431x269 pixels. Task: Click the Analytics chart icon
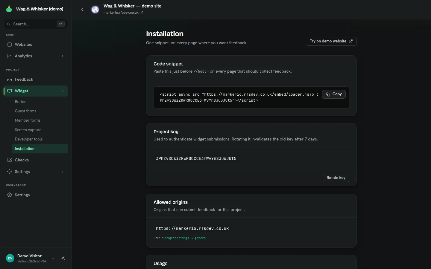pos(10,56)
